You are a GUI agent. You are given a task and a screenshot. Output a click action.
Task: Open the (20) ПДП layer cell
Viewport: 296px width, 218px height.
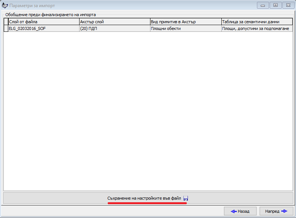pos(114,28)
